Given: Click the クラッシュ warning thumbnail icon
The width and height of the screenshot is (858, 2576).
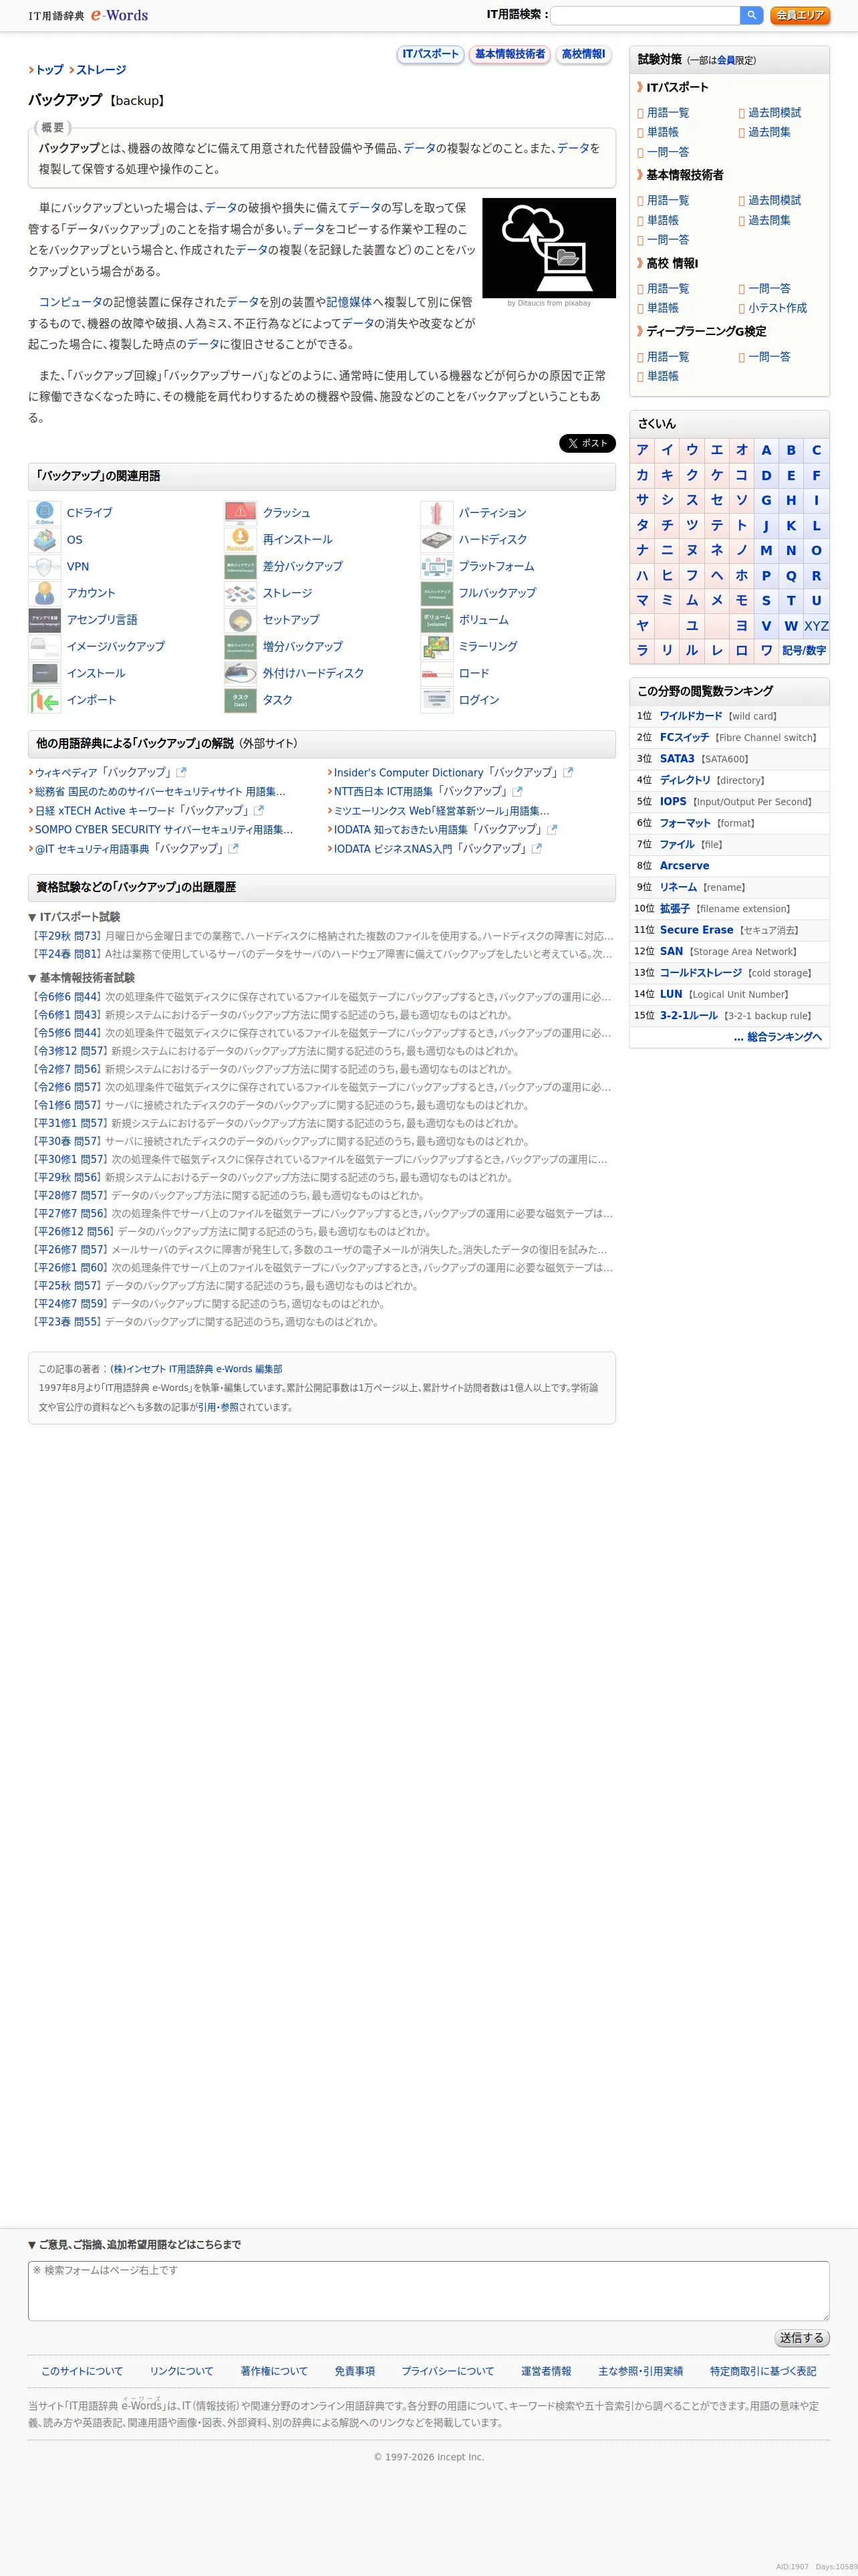Looking at the screenshot, I should pos(241,513).
